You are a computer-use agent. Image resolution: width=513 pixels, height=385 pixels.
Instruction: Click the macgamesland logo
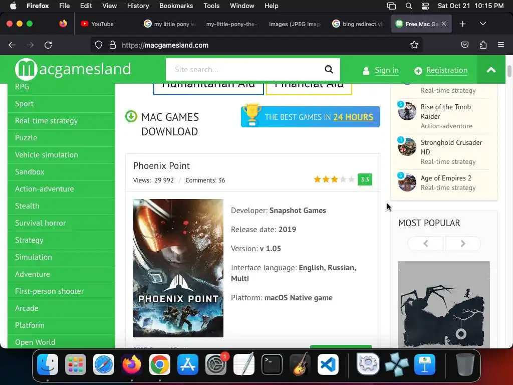[73, 69]
